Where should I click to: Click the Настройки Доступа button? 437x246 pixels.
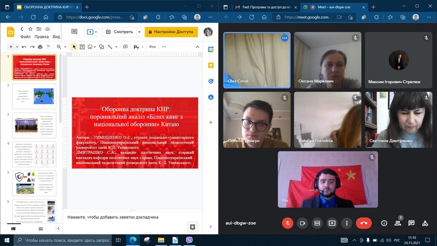(x=172, y=32)
